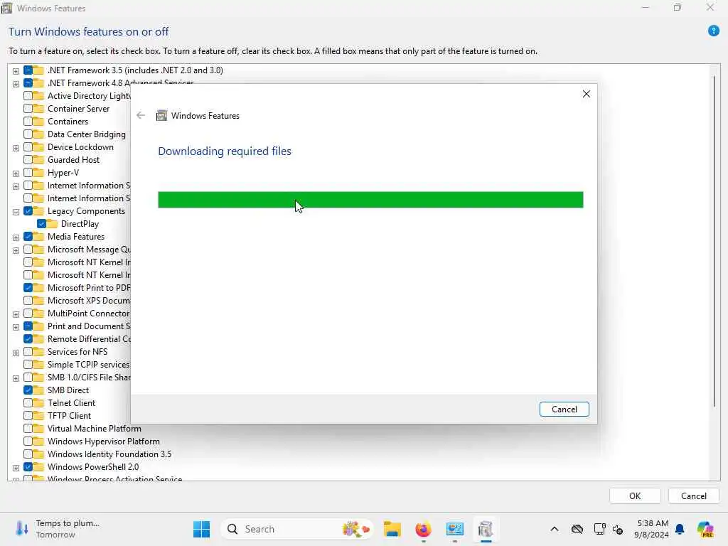Open the Copilot preview taskbar icon
Image resolution: width=728 pixels, height=546 pixels.
(x=705, y=529)
